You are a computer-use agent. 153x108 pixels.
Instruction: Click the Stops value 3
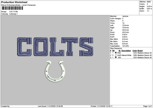click(x=123, y=21)
